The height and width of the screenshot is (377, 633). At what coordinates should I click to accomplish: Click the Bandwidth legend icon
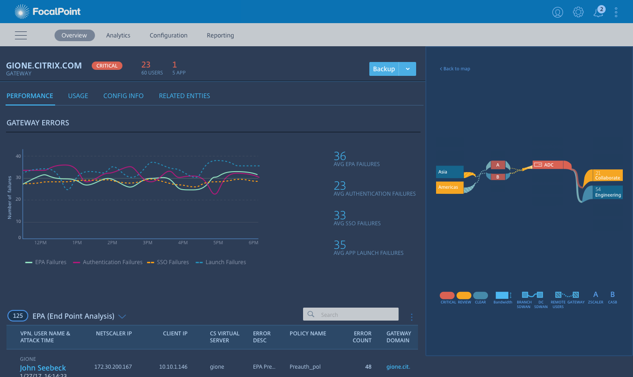click(503, 295)
